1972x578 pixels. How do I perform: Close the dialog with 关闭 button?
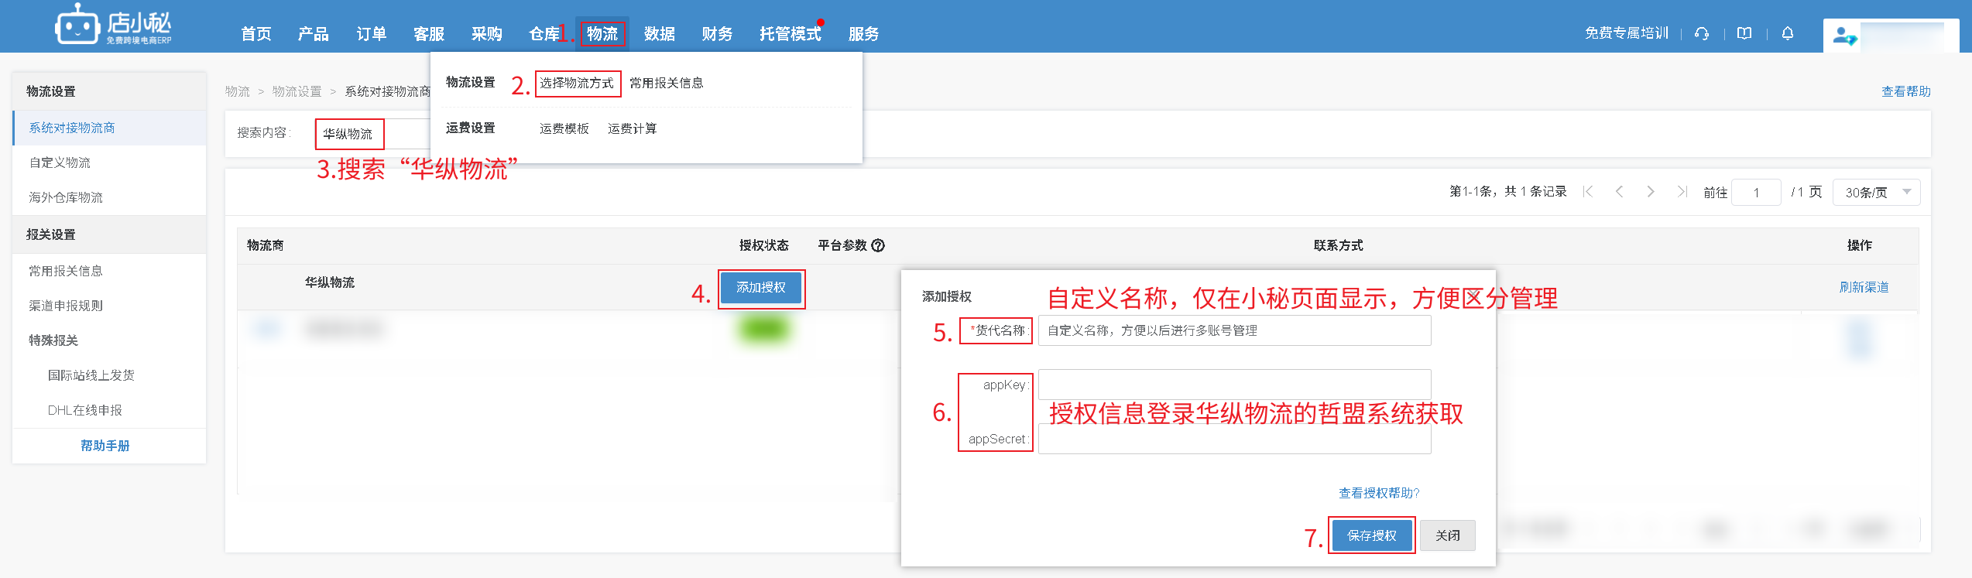1447,535
